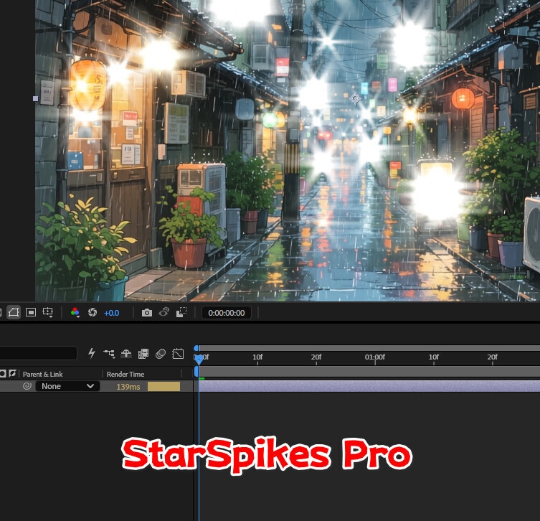This screenshot has width=540, height=521.
Task: Open the Graph Editor
Action: coord(178,354)
